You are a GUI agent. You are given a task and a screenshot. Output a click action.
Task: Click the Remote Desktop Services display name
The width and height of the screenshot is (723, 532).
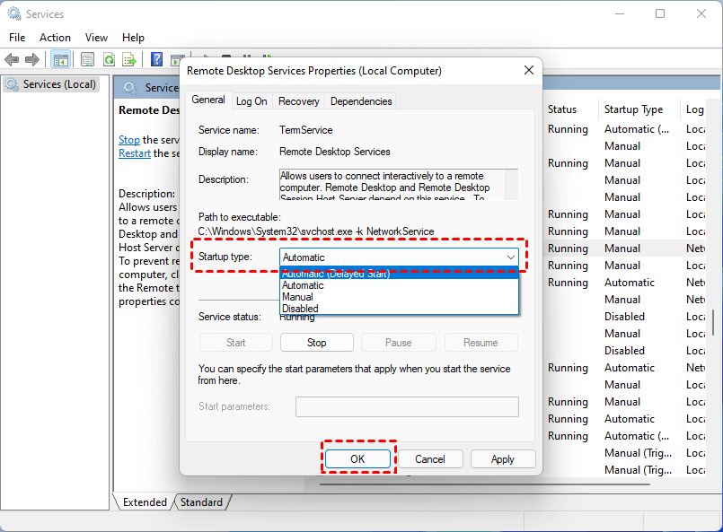[335, 152]
